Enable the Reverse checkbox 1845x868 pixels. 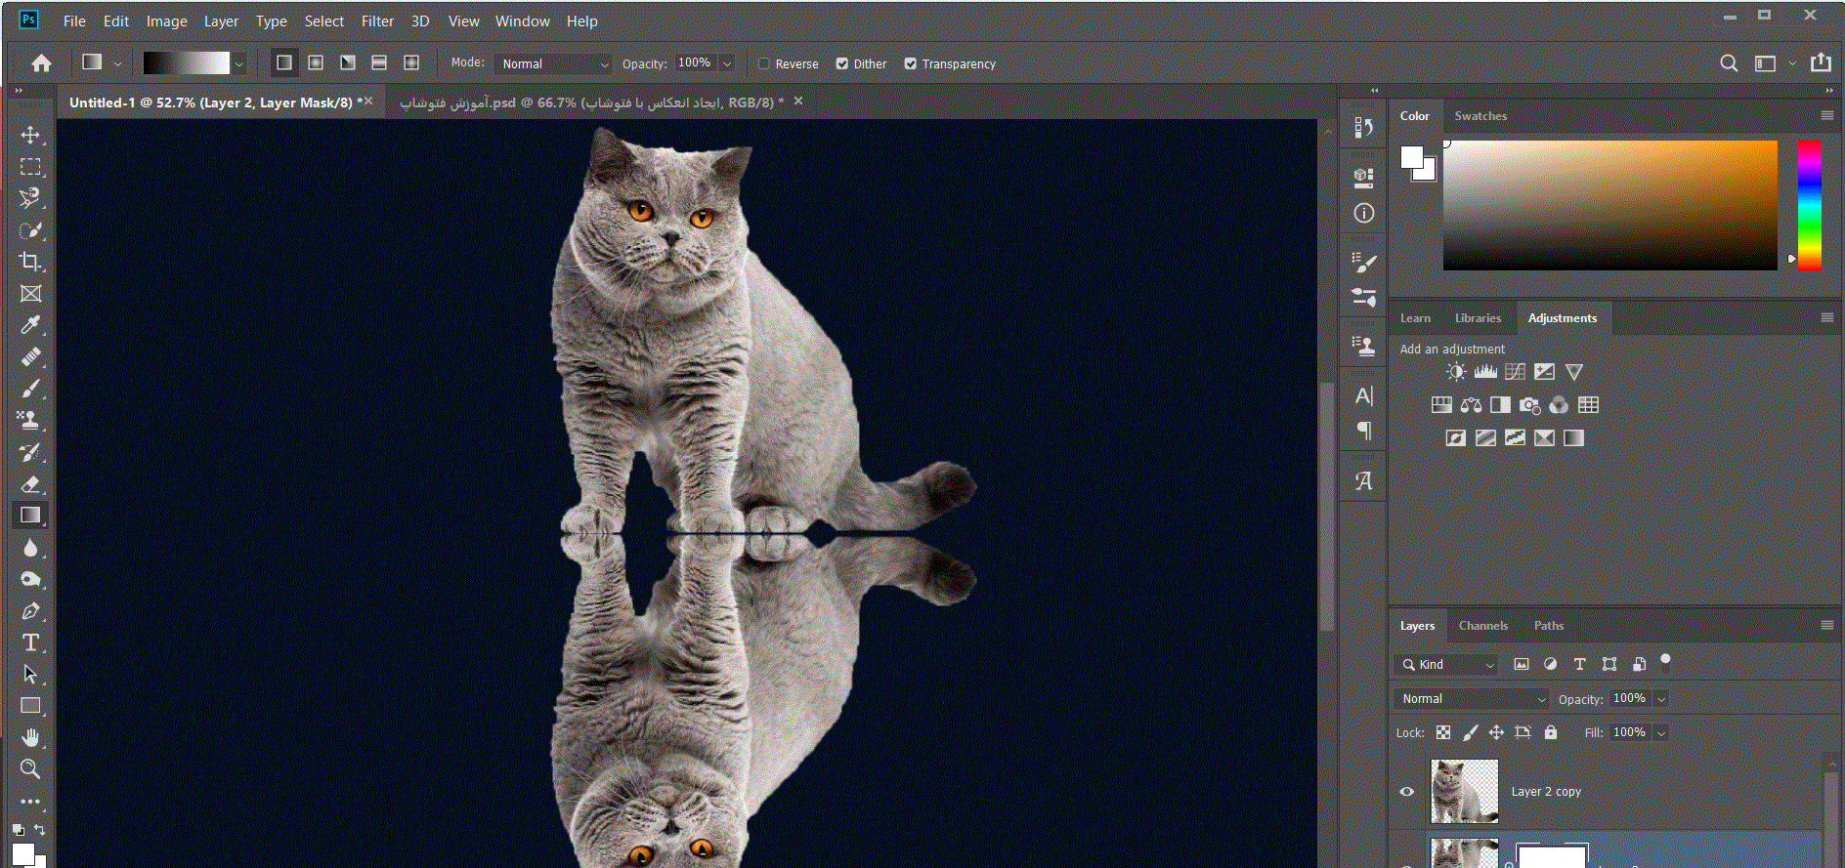point(764,63)
